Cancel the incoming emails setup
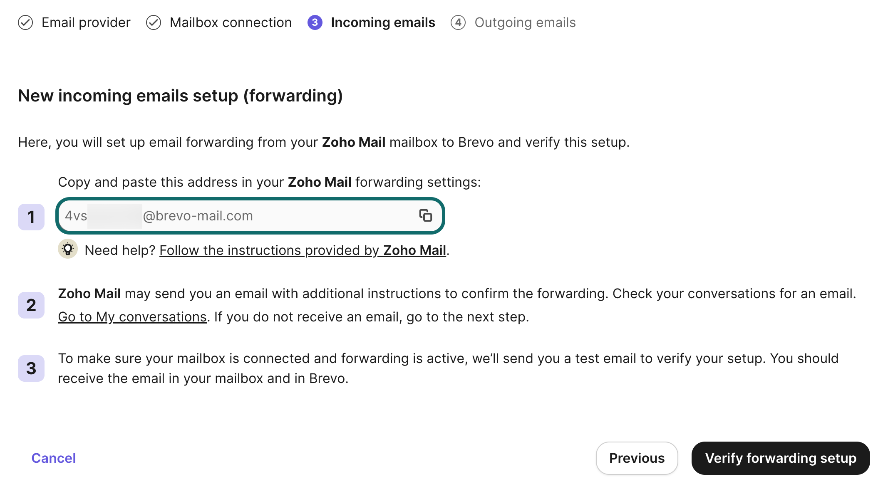 [x=53, y=458]
